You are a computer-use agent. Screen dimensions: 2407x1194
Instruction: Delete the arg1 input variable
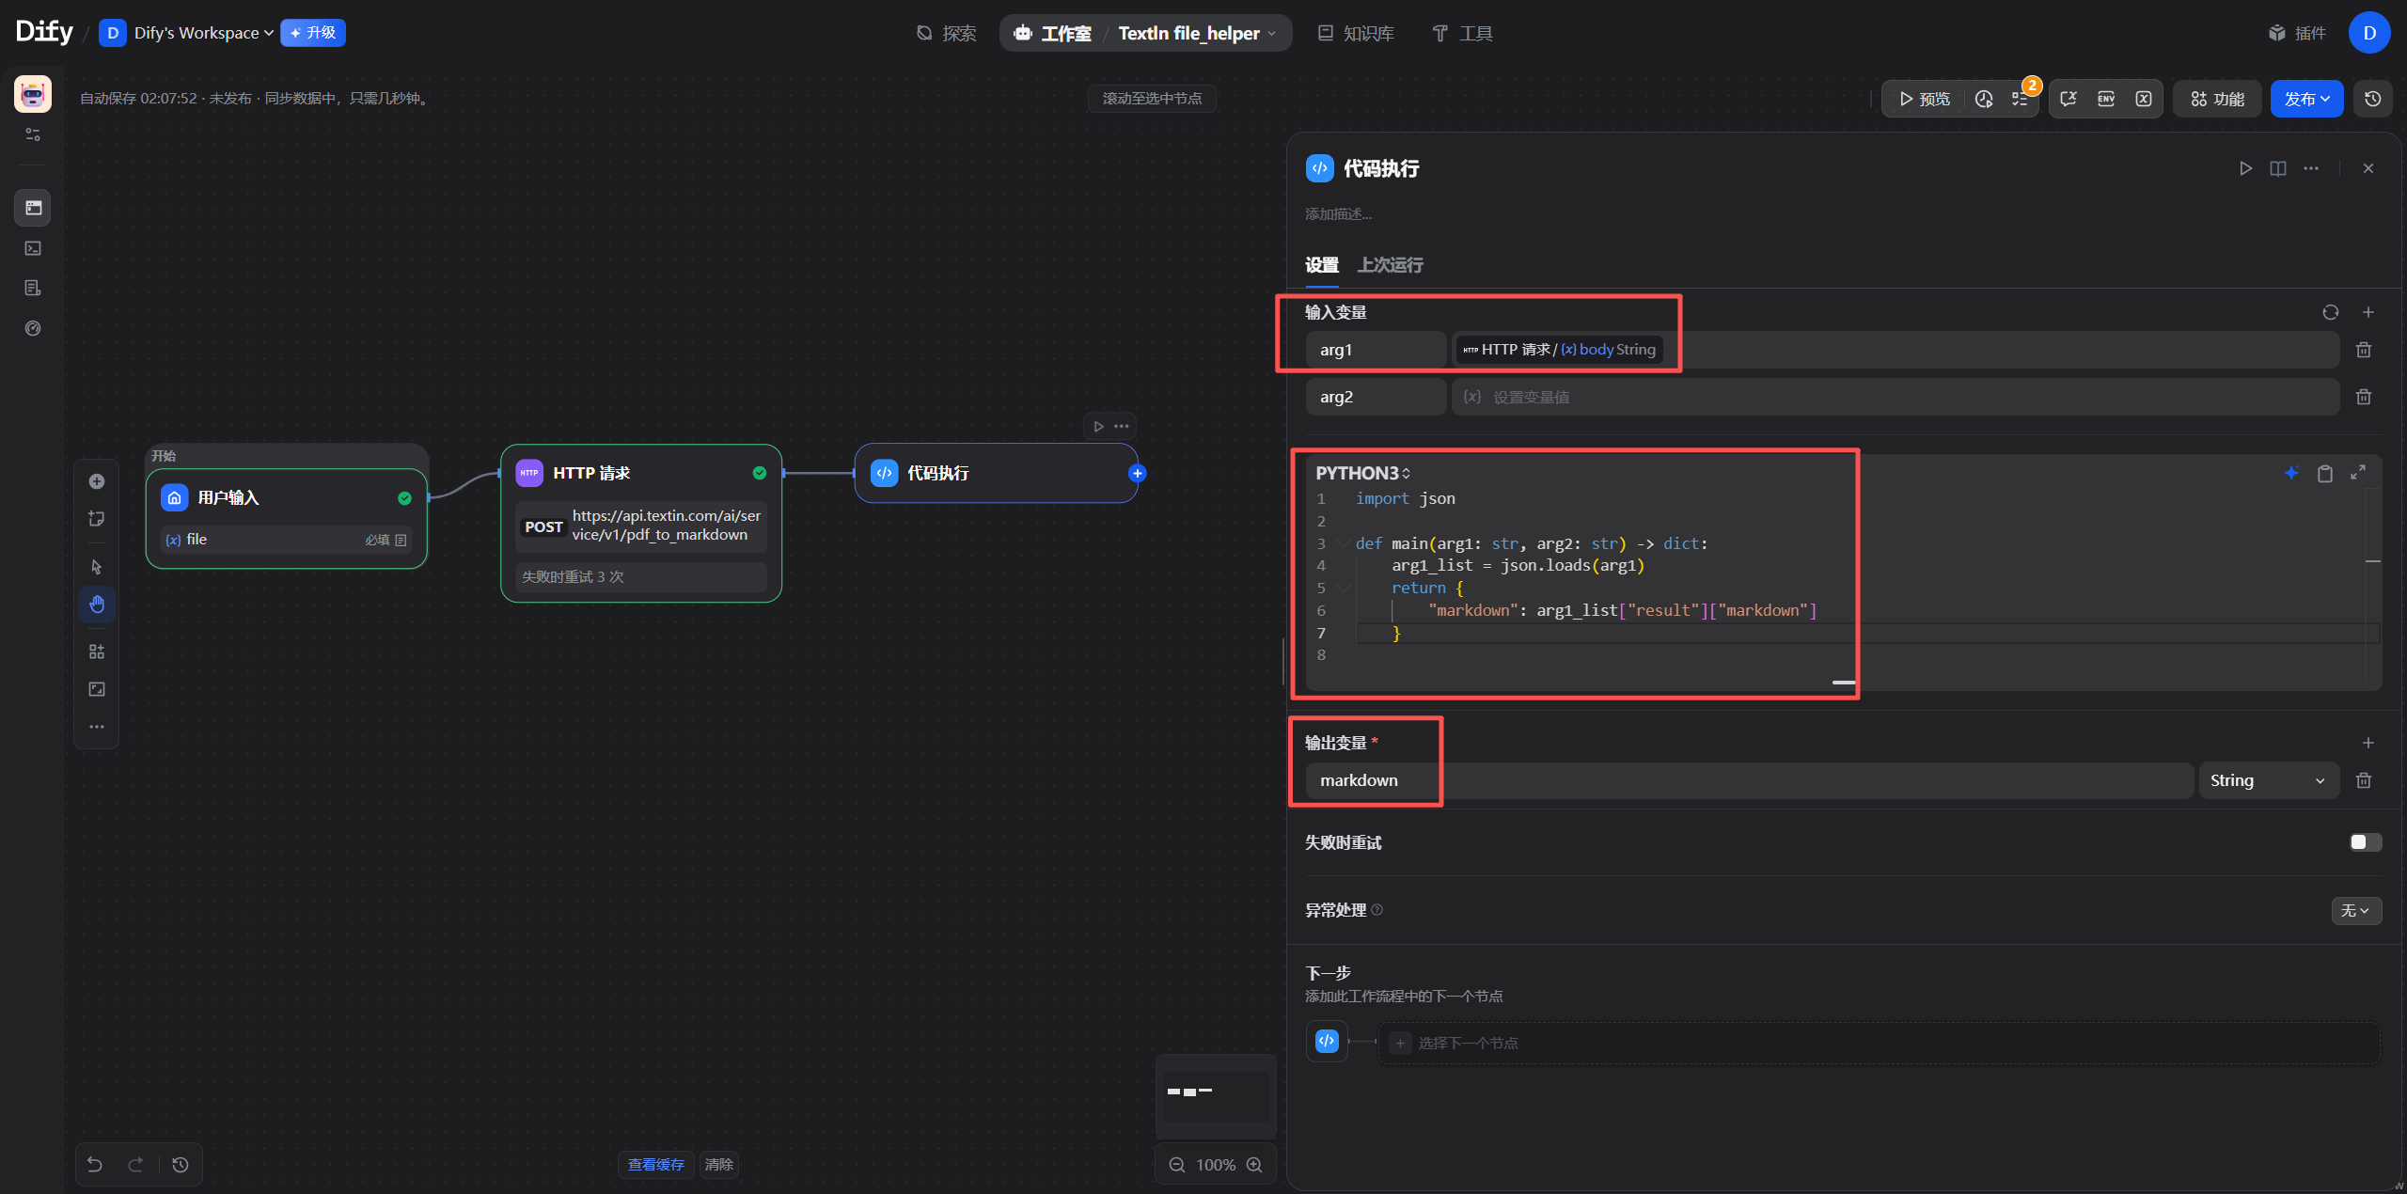pyautogui.click(x=2363, y=350)
